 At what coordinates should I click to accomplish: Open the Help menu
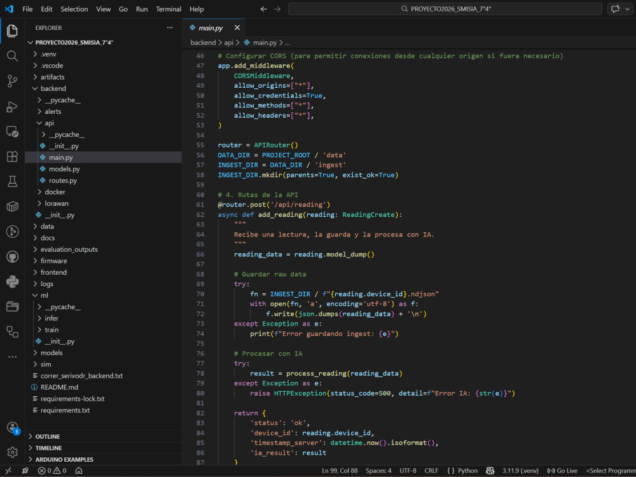197,9
